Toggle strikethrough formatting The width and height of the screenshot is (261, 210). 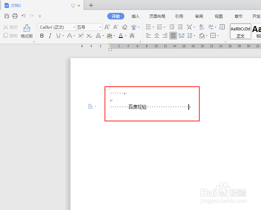70,36
